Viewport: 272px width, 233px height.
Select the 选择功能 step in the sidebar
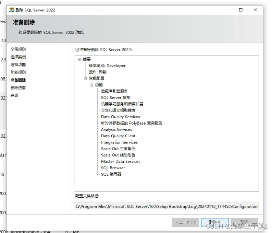pos(18,65)
